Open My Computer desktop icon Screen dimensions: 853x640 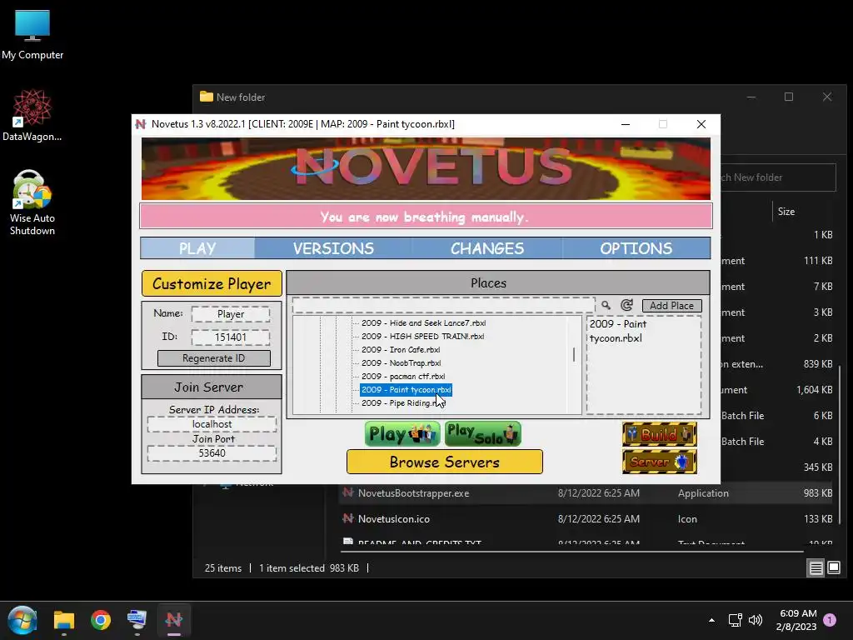(x=32, y=34)
